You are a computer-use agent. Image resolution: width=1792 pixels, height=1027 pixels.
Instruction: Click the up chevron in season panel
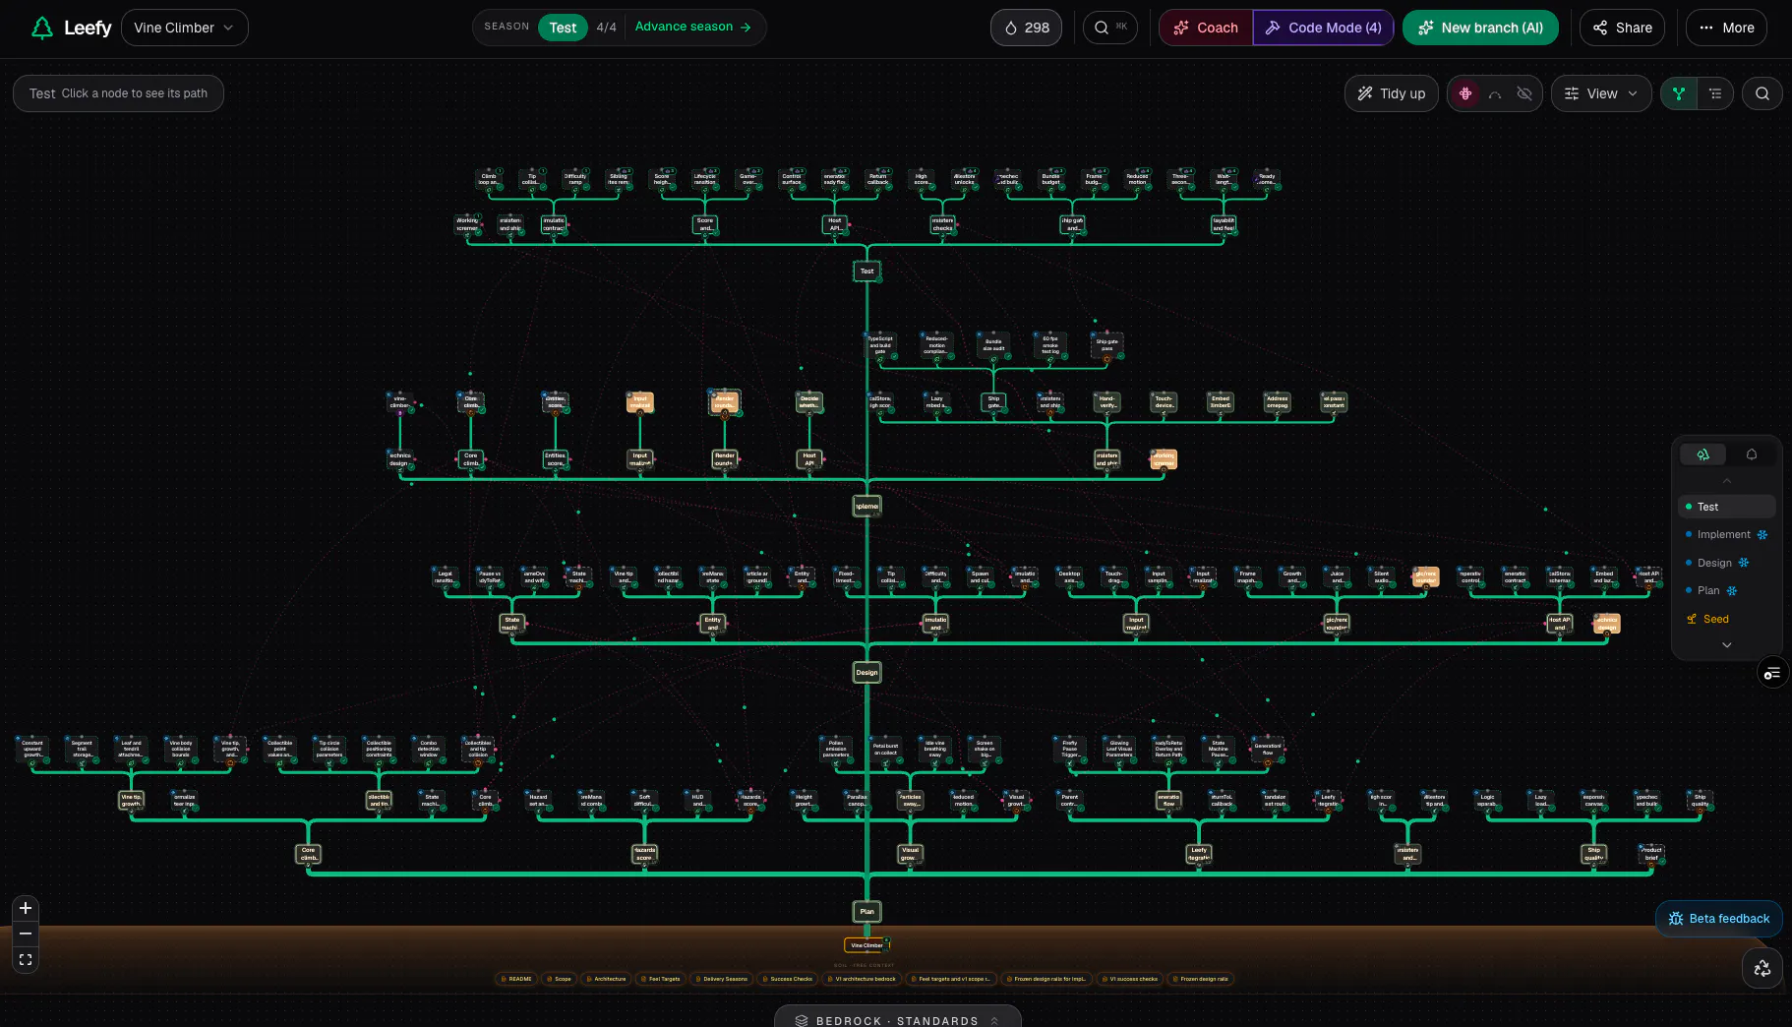pyautogui.click(x=1727, y=480)
